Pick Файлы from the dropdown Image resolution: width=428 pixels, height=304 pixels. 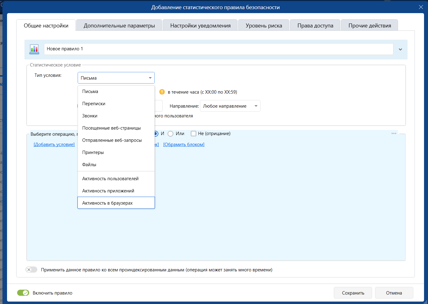(x=116, y=165)
